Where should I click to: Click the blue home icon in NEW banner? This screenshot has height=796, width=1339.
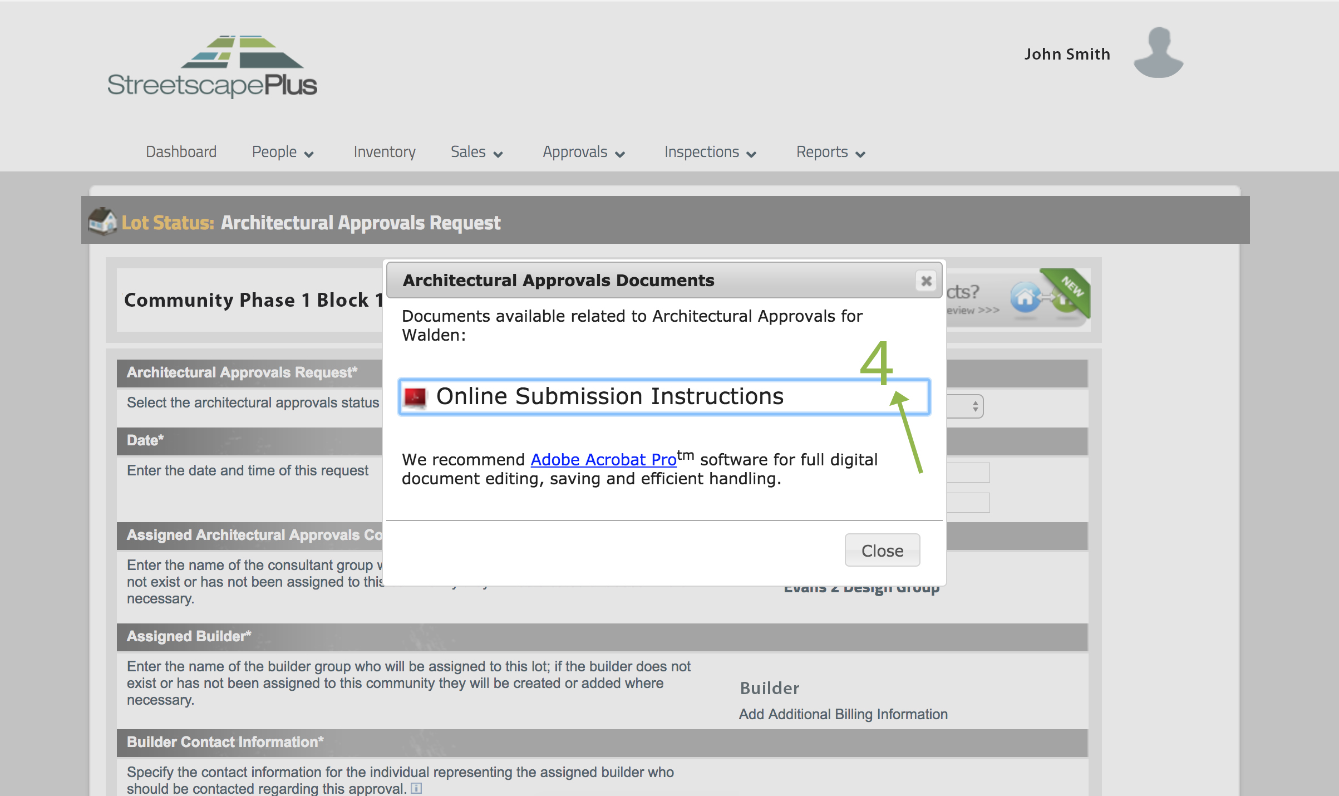pyautogui.click(x=1025, y=297)
